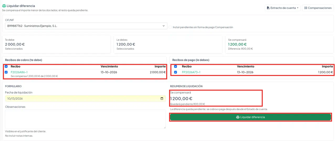
Task: Click the RESUMEN DE LIQUIDACIÓN heading
Action: [x=186, y=86]
